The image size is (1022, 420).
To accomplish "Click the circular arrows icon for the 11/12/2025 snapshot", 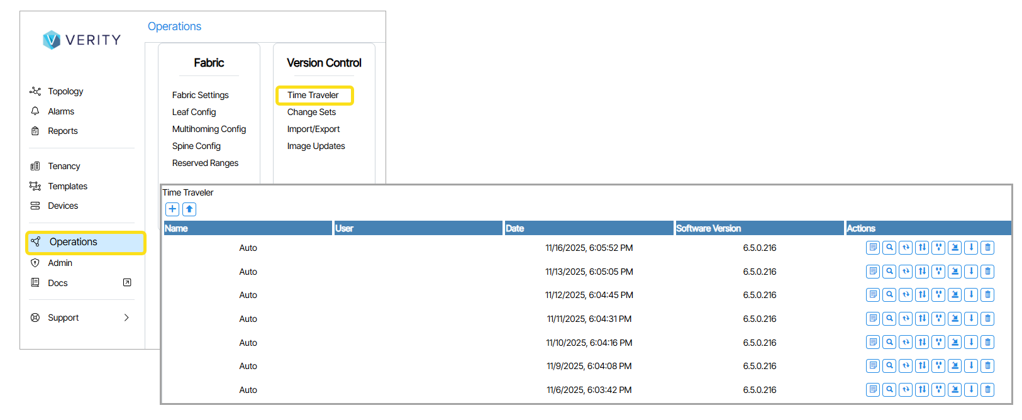I will point(906,295).
